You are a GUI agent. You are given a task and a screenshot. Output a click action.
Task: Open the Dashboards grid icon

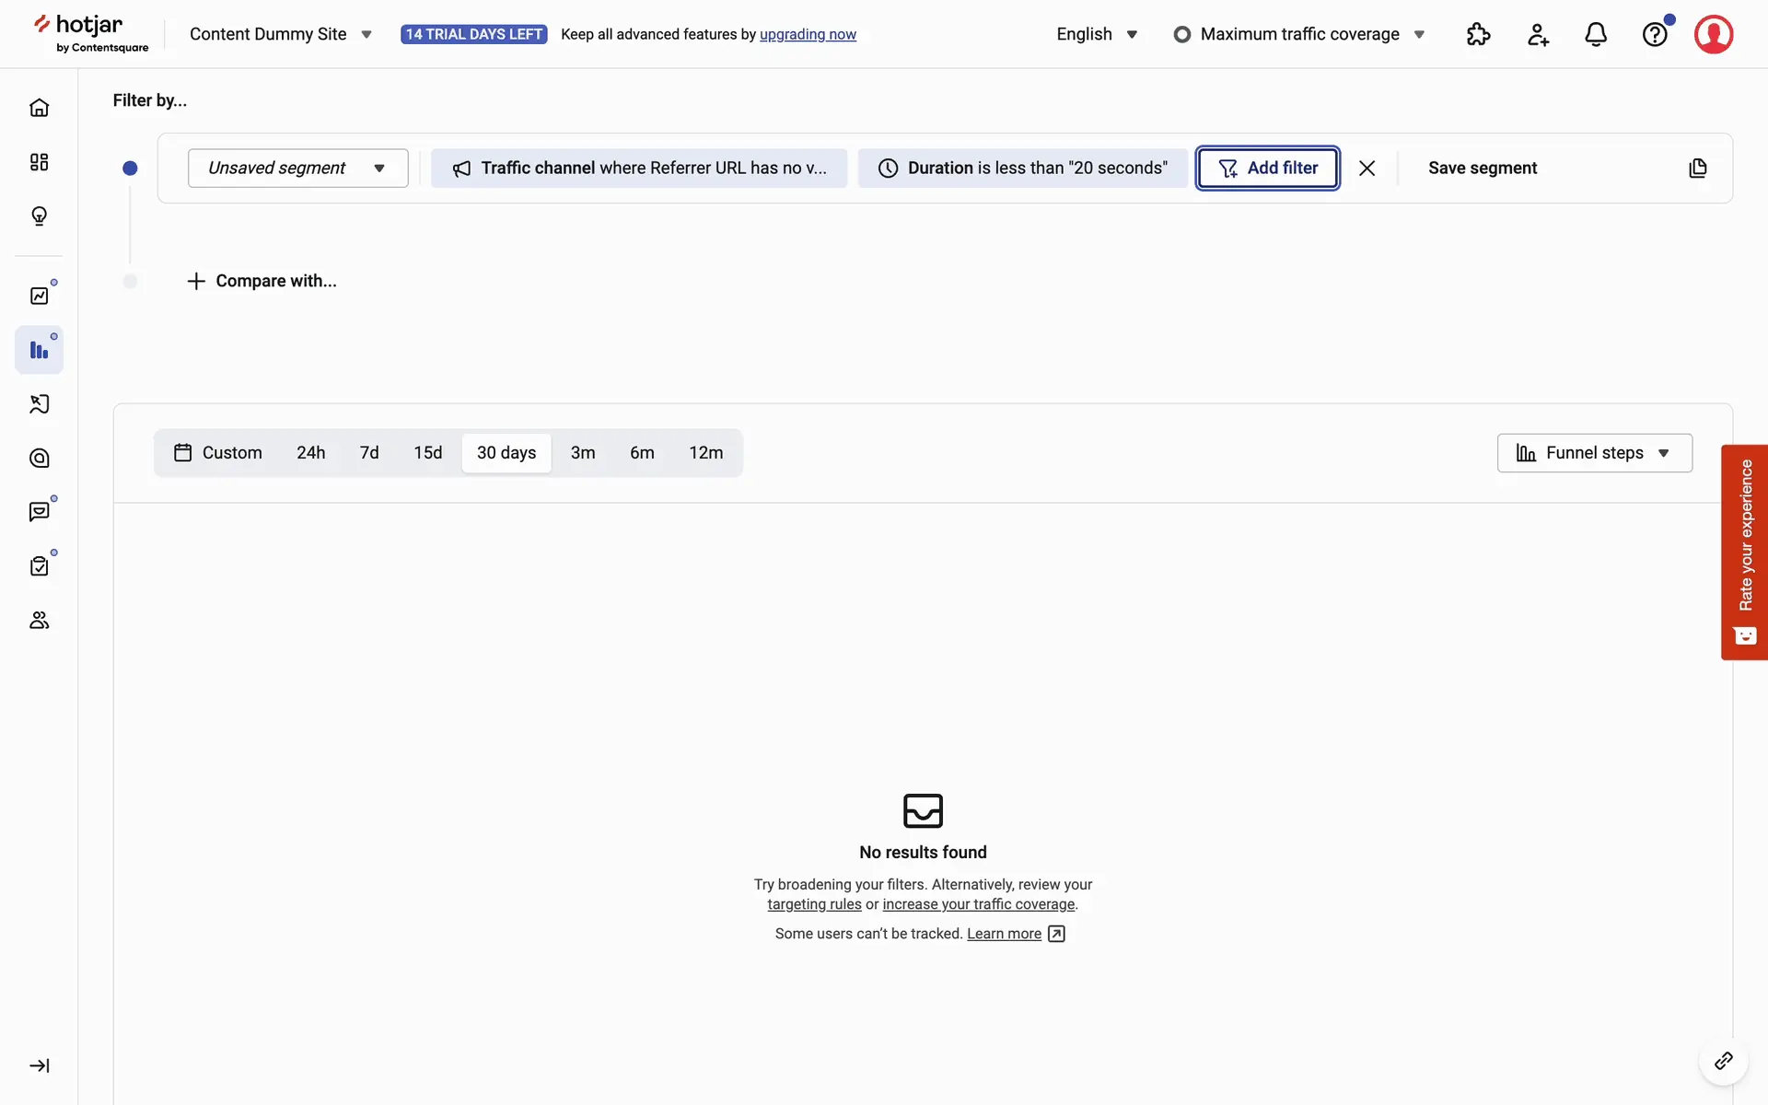point(39,162)
